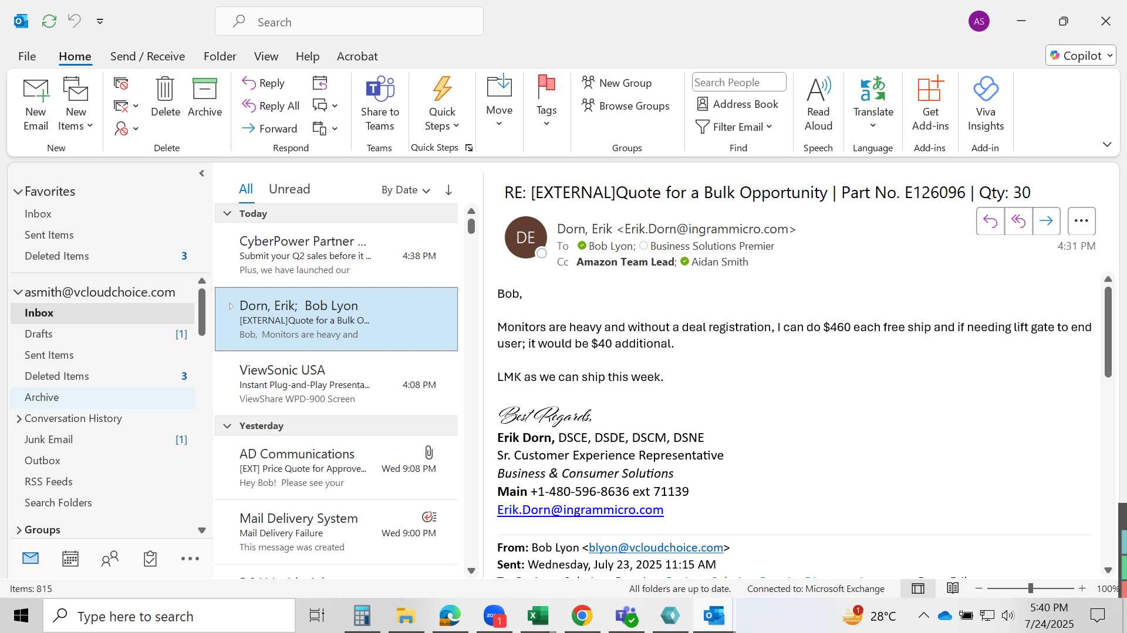1127x633 pixels.
Task: Switch to Normal view in the status bar
Action: pyautogui.click(x=918, y=588)
